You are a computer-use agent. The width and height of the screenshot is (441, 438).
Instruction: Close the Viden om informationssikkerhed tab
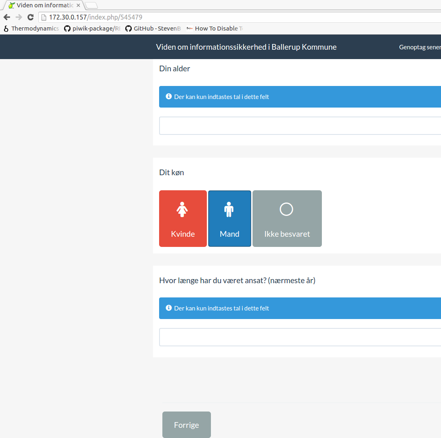(78, 5)
